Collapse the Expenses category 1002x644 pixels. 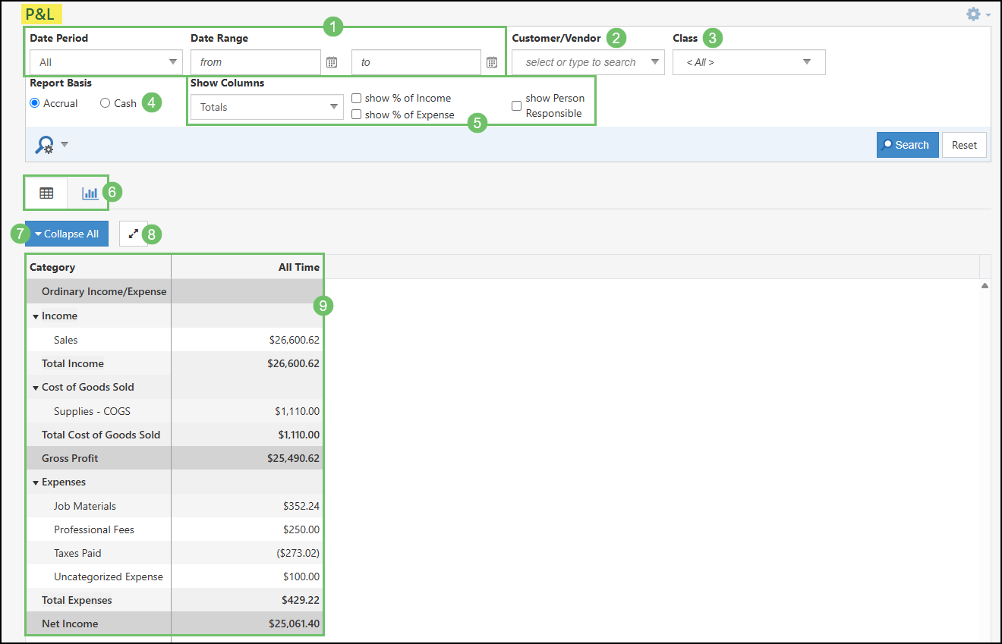tap(36, 482)
